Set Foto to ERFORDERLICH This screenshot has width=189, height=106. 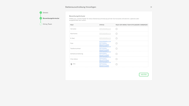click(105, 42)
